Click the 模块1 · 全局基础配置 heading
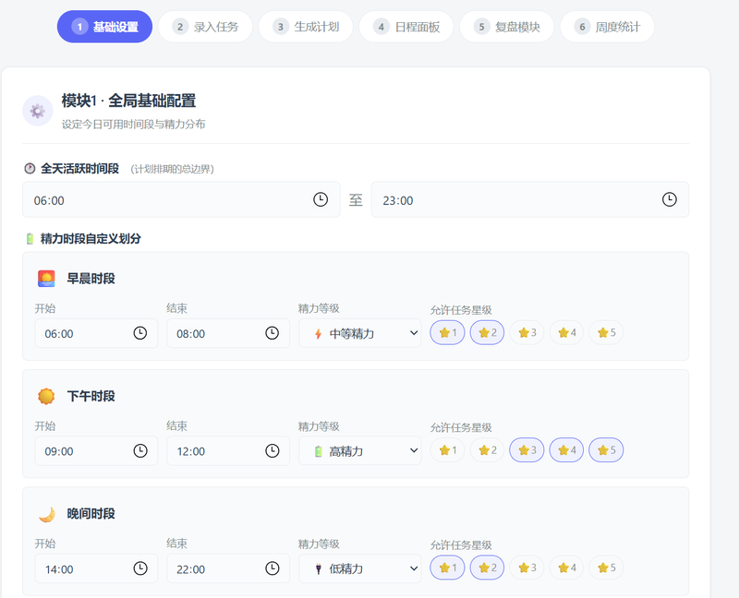The width and height of the screenshot is (739, 598). pos(128,101)
